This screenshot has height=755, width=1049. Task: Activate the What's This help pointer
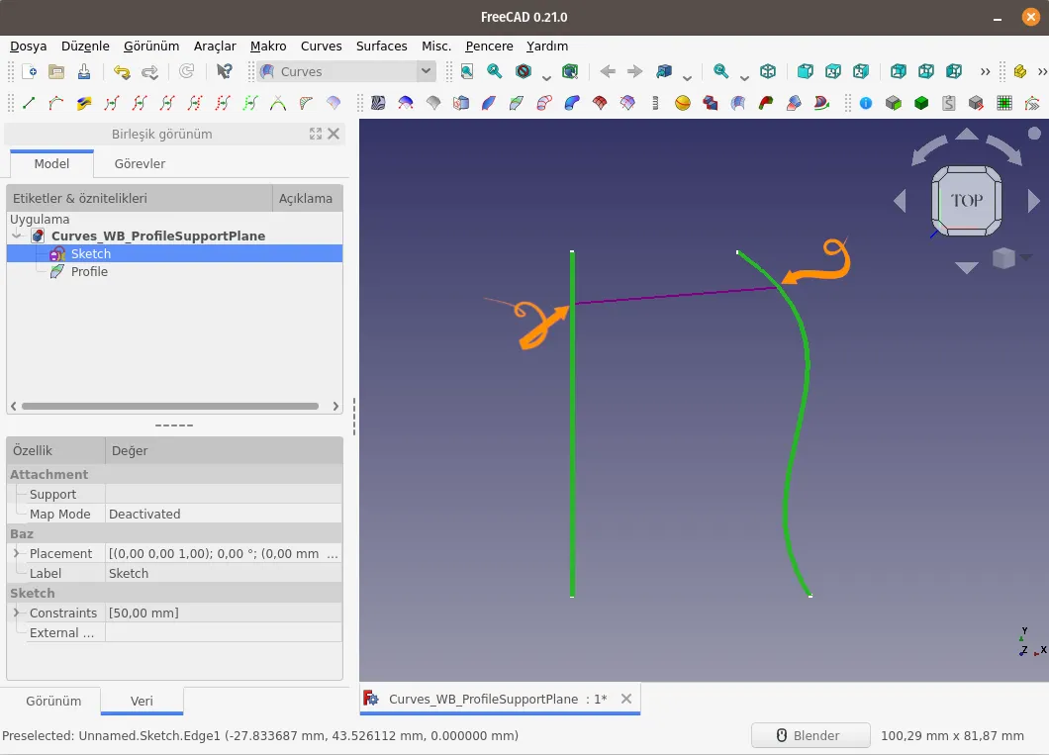225,71
